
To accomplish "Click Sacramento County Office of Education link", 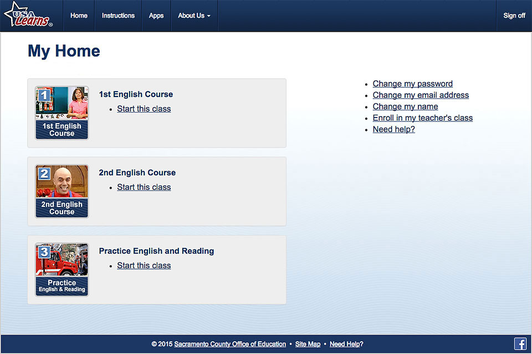I will coord(230,343).
